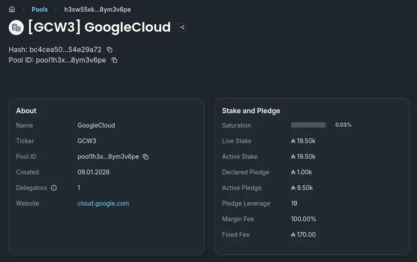Click the Margin Fee 100.00% value

click(303, 219)
